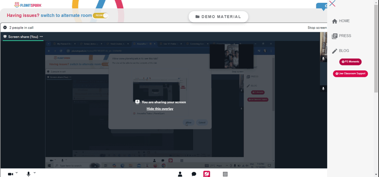Image resolution: width=379 pixels, height=177 pixels.
Task: Open PRESS in side menu
Action: pos(345,36)
